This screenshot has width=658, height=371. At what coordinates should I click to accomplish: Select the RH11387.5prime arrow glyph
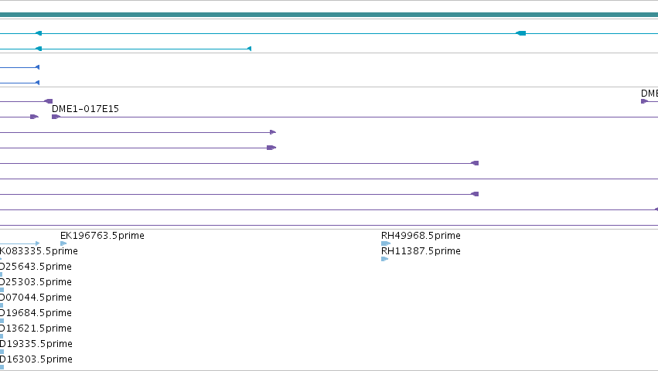tap(384, 259)
